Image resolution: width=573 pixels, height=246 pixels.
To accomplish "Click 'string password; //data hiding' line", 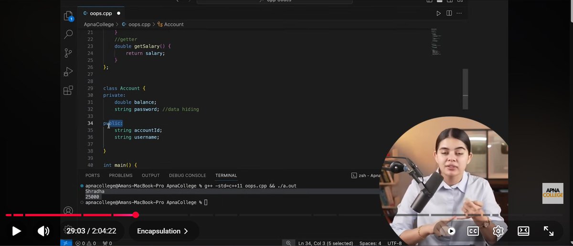I will (157, 109).
